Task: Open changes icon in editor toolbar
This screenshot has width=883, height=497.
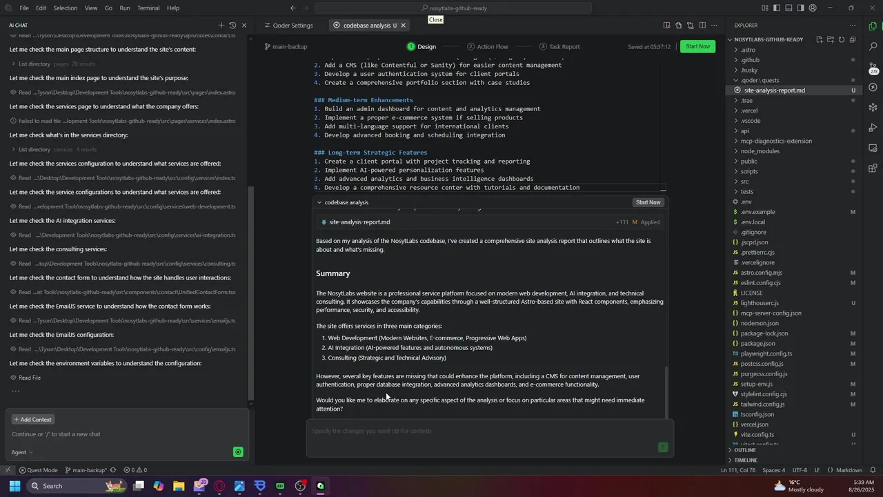Action: tap(691, 26)
